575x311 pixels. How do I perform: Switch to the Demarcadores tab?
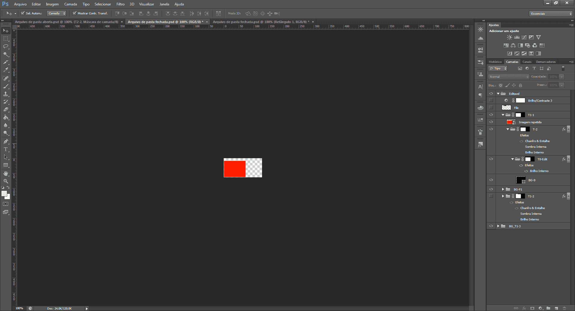[x=546, y=62]
